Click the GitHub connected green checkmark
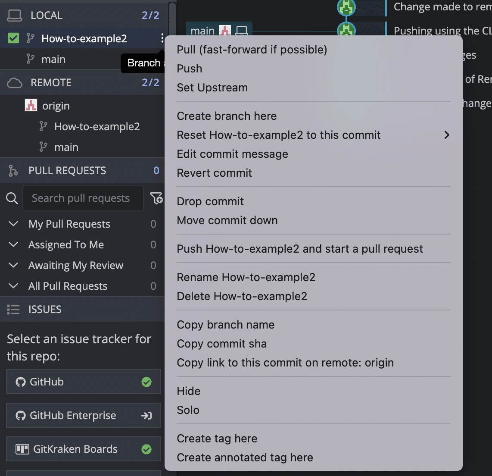The width and height of the screenshot is (492, 476). (146, 382)
